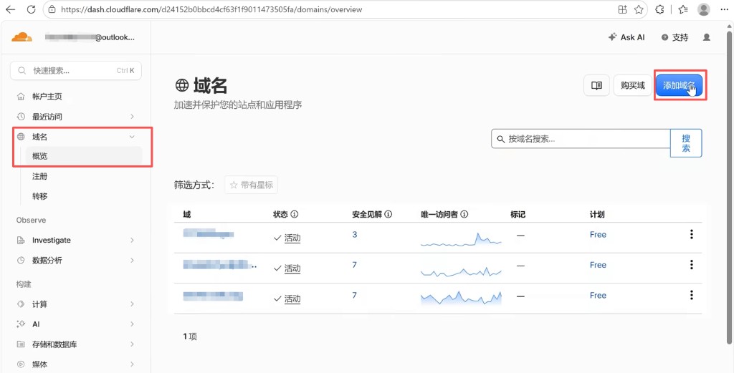Click info icon next to 唯一访问者
This screenshot has width=734, height=373.
[x=464, y=215]
